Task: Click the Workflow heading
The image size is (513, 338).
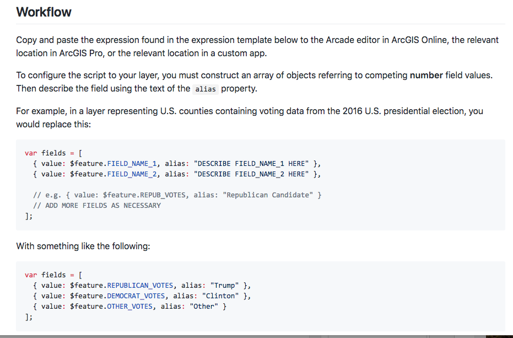Action: point(44,12)
